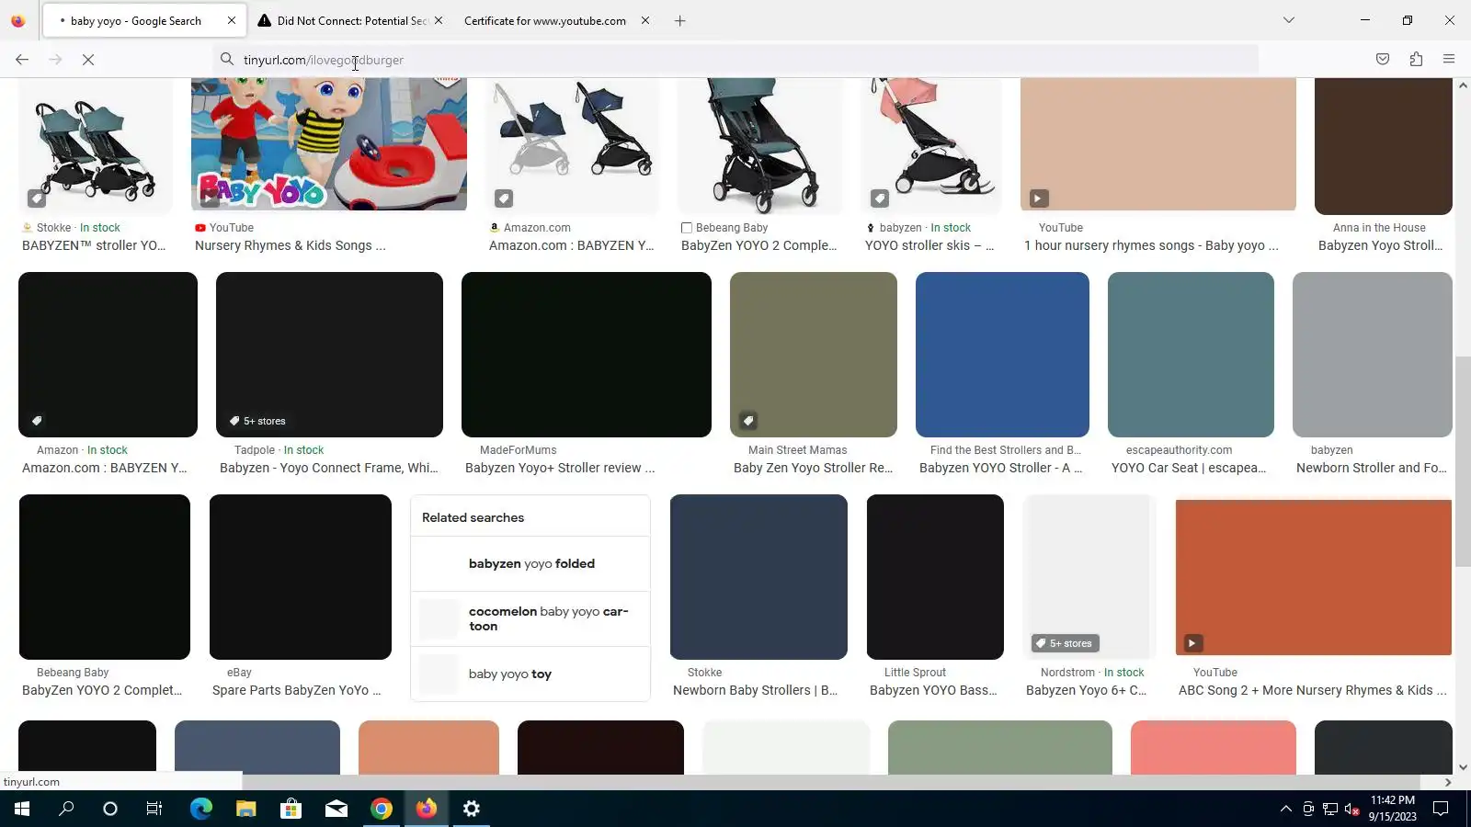Open the Notification Center
Image resolution: width=1471 pixels, height=827 pixels.
point(1441,809)
